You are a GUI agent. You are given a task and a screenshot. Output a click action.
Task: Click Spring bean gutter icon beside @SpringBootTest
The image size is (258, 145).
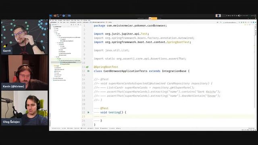[87, 67]
